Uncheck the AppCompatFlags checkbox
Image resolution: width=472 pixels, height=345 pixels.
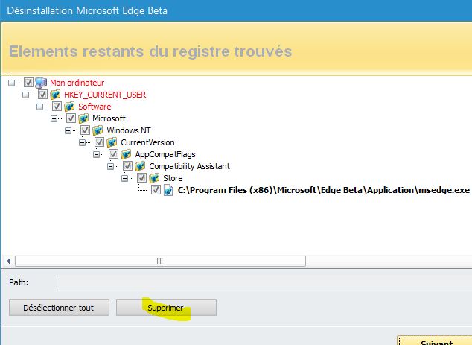pyautogui.click(x=113, y=154)
